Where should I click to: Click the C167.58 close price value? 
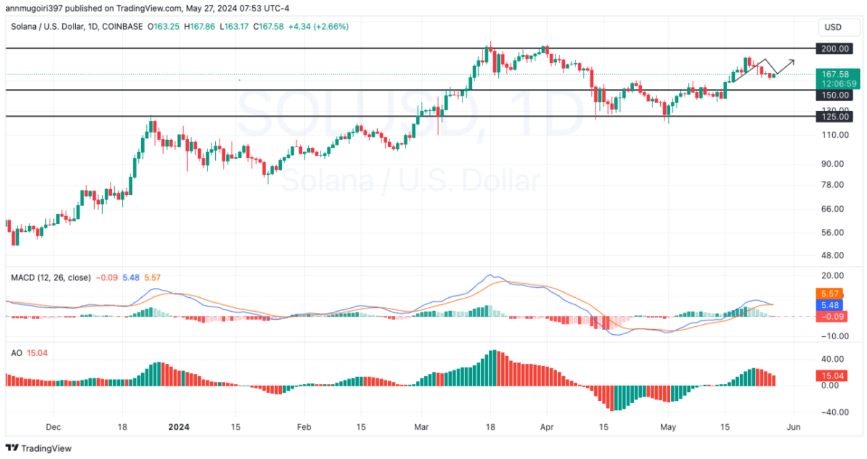click(268, 26)
